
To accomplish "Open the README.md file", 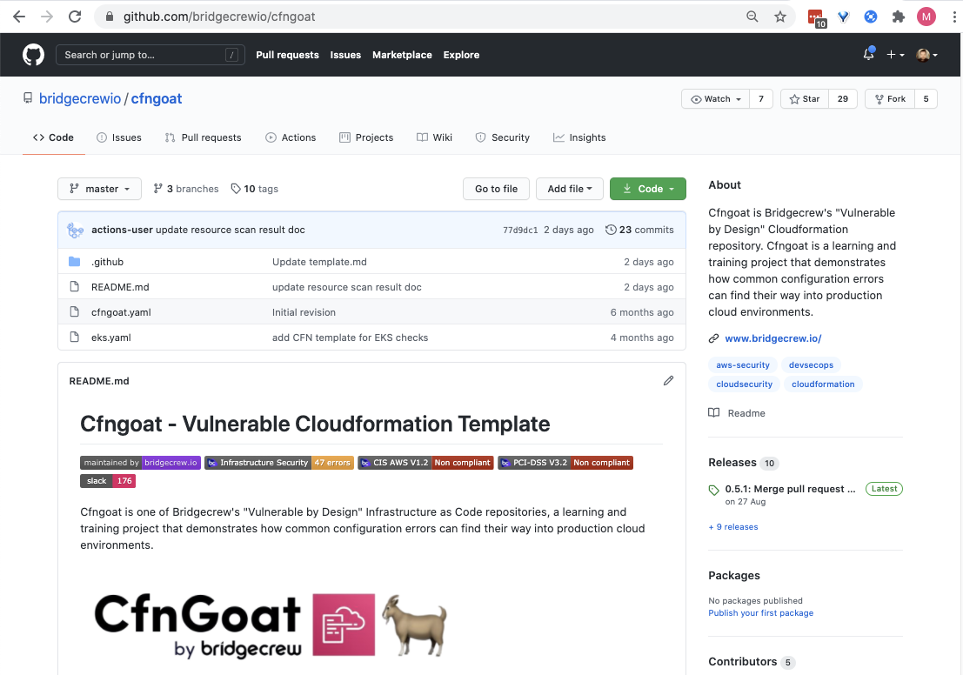I will pos(120,287).
